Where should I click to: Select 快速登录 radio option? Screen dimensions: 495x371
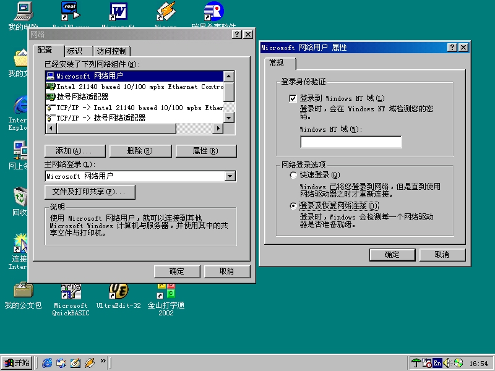click(293, 175)
